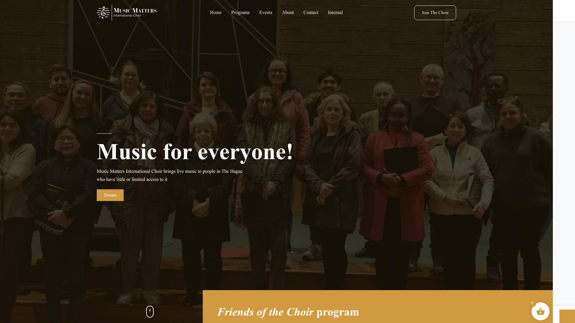The height and width of the screenshot is (323, 575).
Task: Navigate to the Events page
Action: 266,13
